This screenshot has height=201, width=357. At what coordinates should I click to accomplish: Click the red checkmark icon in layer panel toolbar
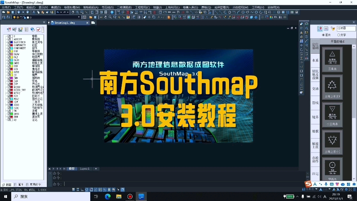click(38, 30)
